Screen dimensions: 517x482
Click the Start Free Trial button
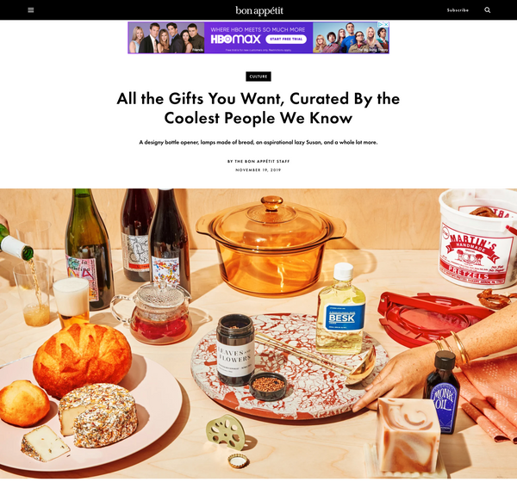point(286,40)
